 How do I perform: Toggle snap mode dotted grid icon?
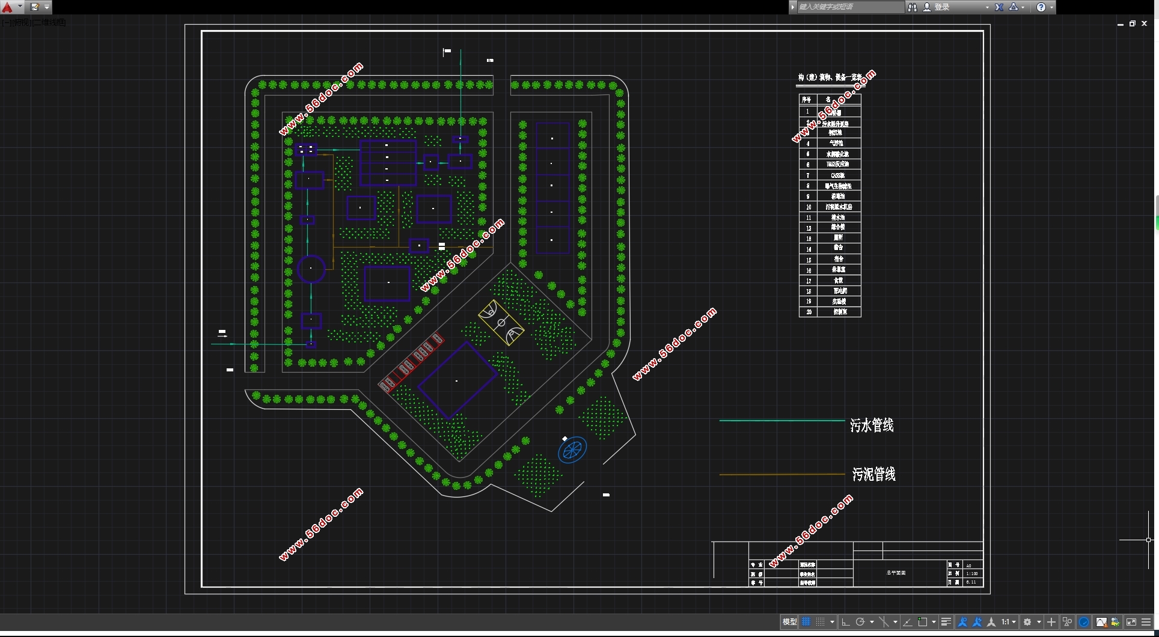coord(820,622)
